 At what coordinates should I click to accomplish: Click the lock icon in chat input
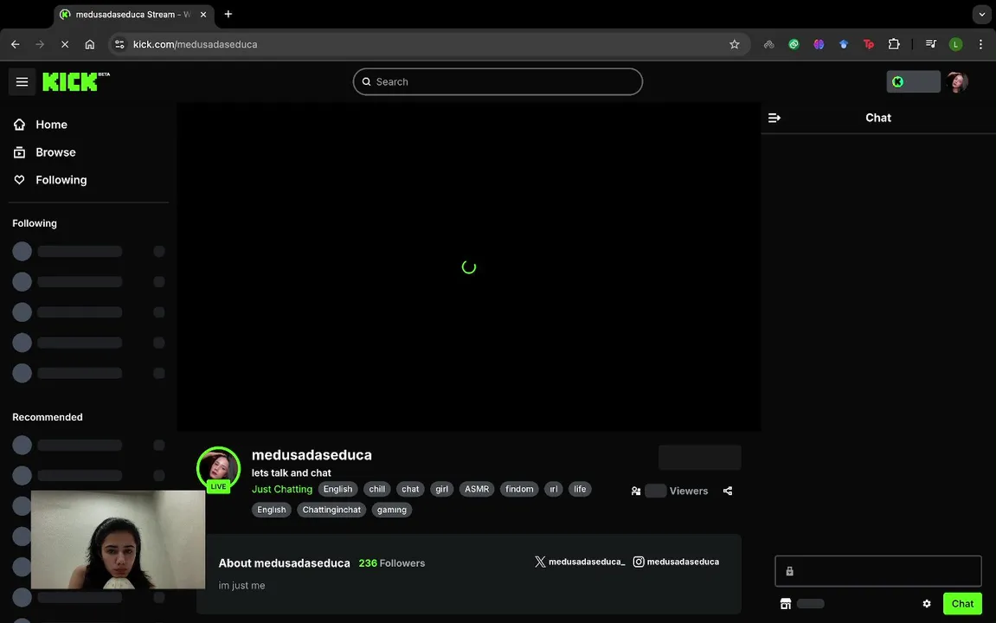789,571
